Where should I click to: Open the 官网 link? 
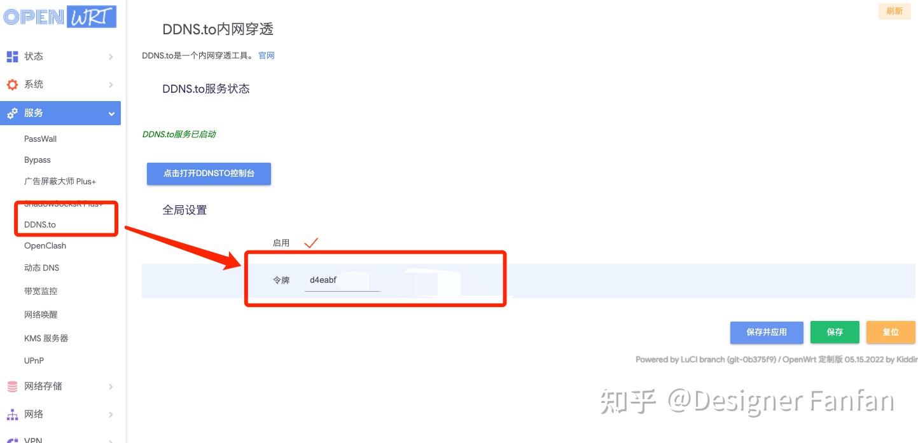tap(267, 56)
